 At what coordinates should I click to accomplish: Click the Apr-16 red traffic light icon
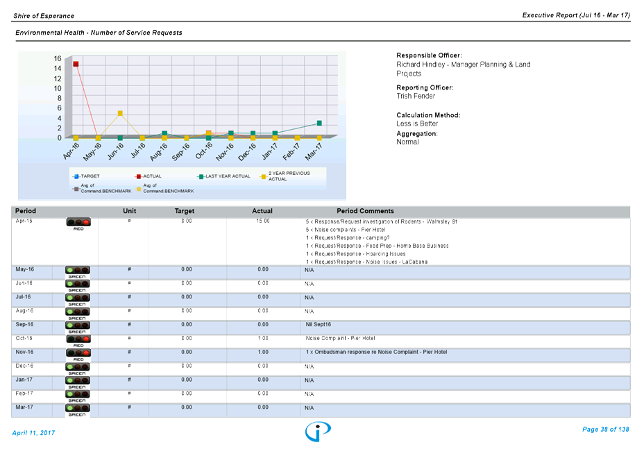78,222
